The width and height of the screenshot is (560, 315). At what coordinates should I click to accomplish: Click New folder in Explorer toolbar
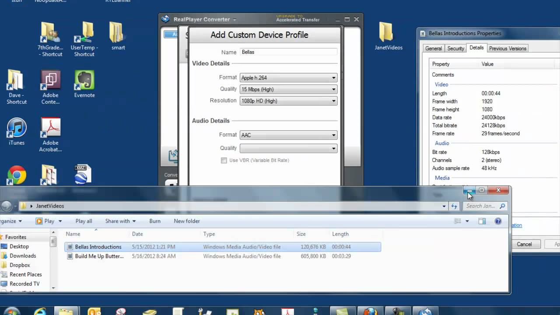pos(187,221)
